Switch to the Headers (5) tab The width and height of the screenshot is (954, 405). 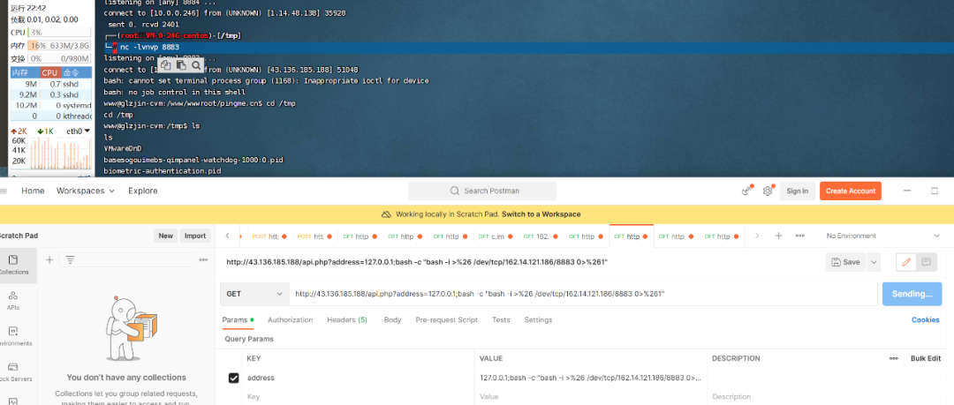coord(347,320)
